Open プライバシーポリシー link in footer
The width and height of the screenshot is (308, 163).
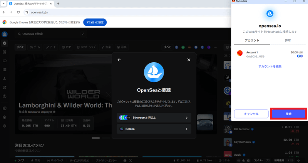pyautogui.click(x=106, y=160)
